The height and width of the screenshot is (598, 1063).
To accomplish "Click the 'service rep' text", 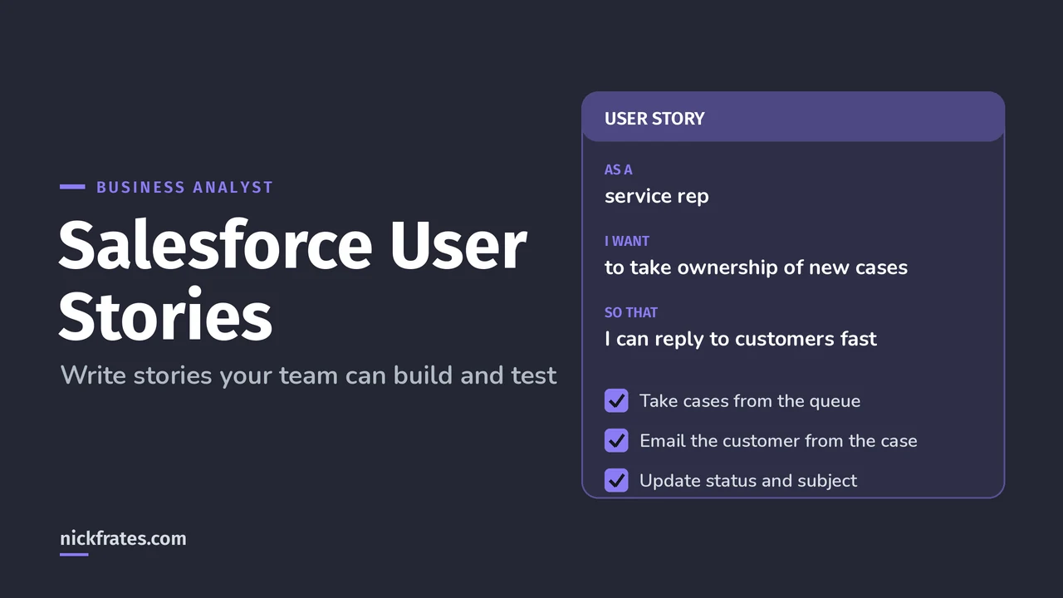I will [x=657, y=196].
